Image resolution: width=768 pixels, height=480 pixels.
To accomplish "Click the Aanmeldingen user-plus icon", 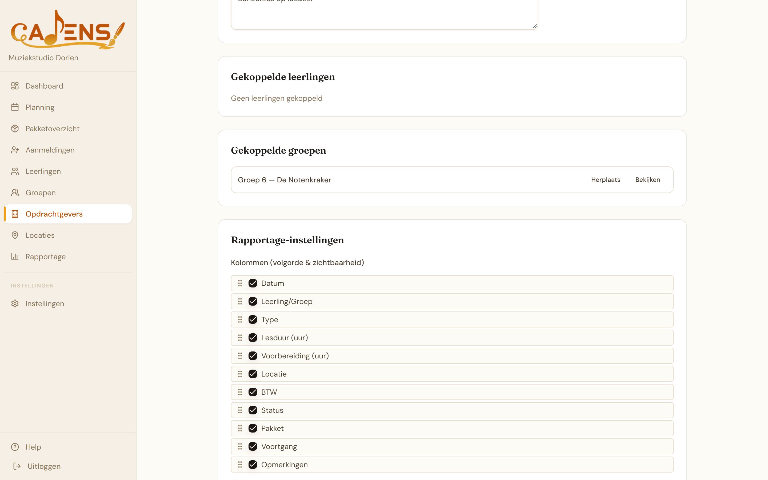I will [x=15, y=150].
